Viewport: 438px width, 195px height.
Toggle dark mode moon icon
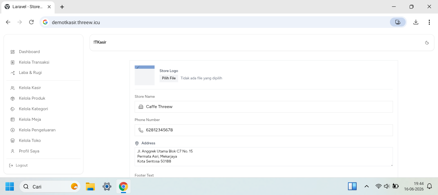427,43
